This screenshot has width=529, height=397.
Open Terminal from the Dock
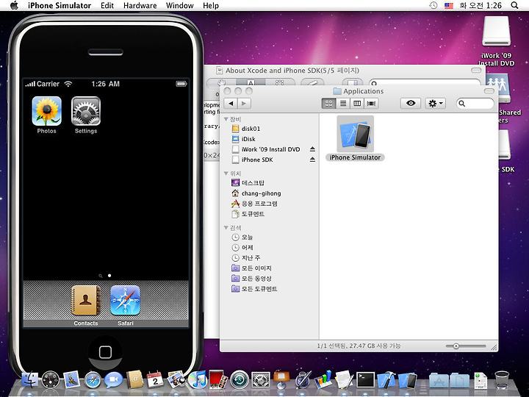coord(366,380)
